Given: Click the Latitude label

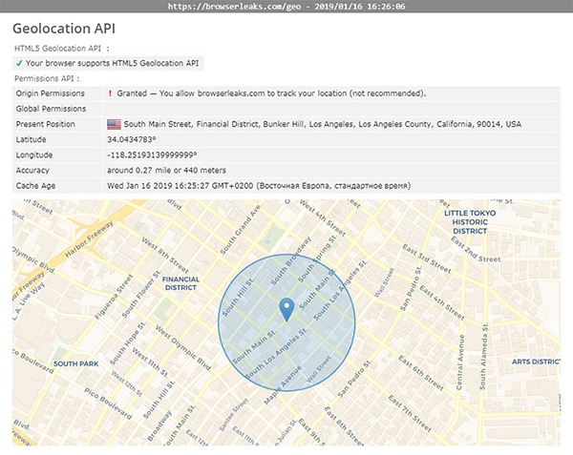Looking at the screenshot, I should tap(31, 140).
